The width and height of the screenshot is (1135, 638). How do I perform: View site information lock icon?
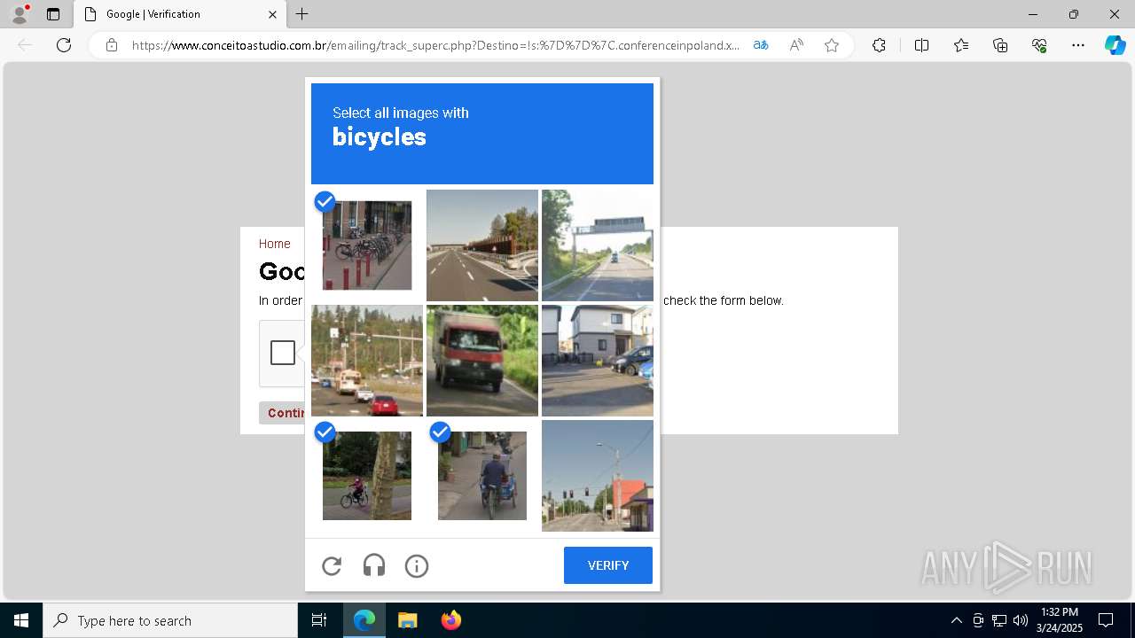[112, 45]
